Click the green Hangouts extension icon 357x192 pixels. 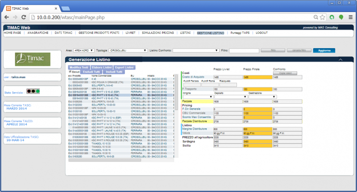pyautogui.click(x=341, y=17)
